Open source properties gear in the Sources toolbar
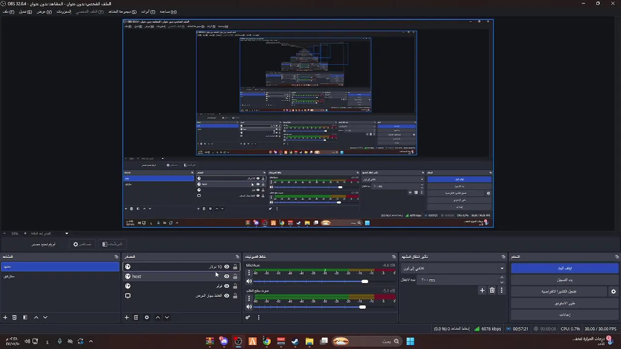The image size is (621, 349). click(x=147, y=317)
